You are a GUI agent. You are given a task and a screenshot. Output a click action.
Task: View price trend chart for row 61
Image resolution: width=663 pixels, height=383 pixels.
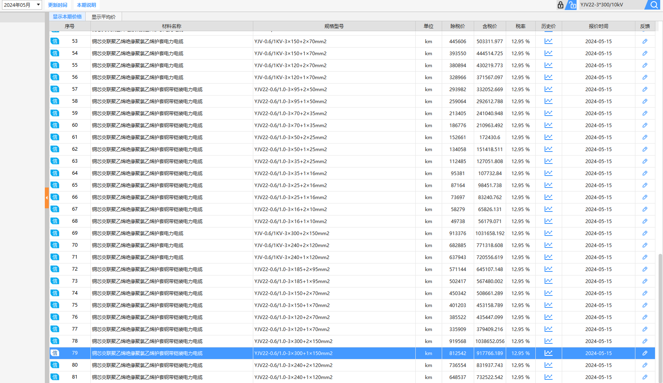tap(548, 137)
